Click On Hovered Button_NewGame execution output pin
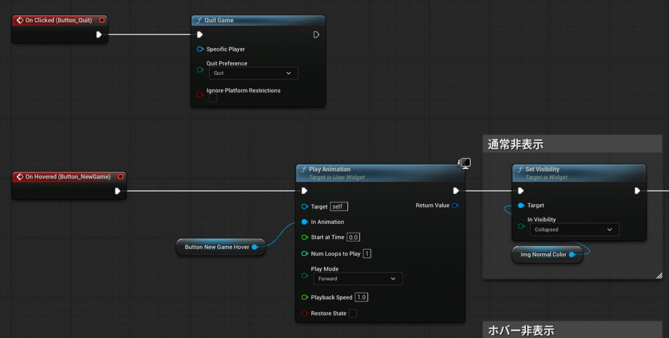 pos(118,191)
